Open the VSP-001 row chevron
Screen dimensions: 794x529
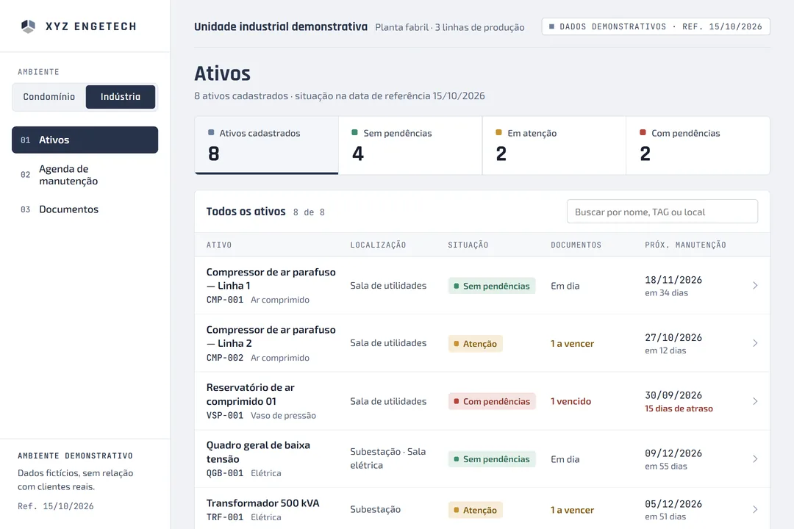755,401
